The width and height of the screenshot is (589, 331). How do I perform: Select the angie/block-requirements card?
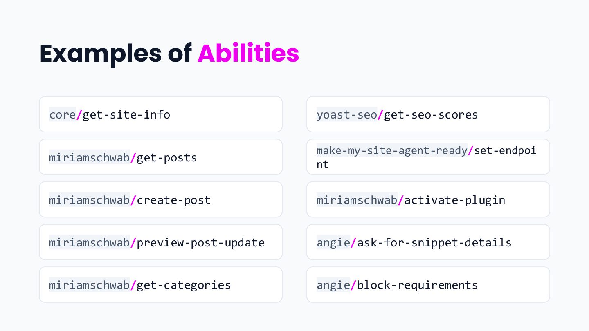pyautogui.click(x=428, y=285)
